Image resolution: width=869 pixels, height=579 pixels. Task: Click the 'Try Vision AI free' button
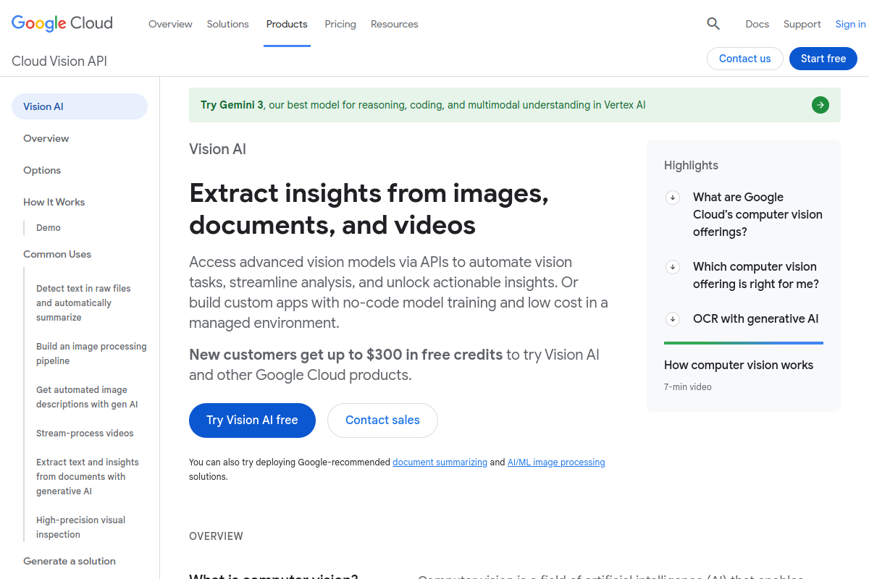pos(252,420)
